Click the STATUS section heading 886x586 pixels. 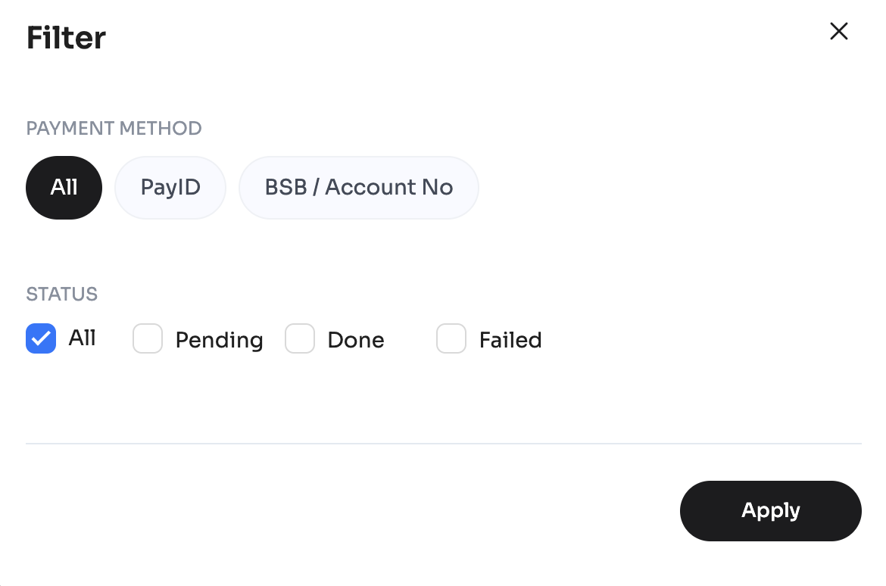[x=62, y=294]
